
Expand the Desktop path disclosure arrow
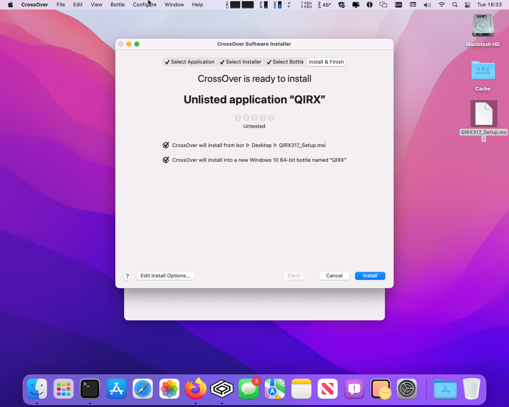click(275, 145)
